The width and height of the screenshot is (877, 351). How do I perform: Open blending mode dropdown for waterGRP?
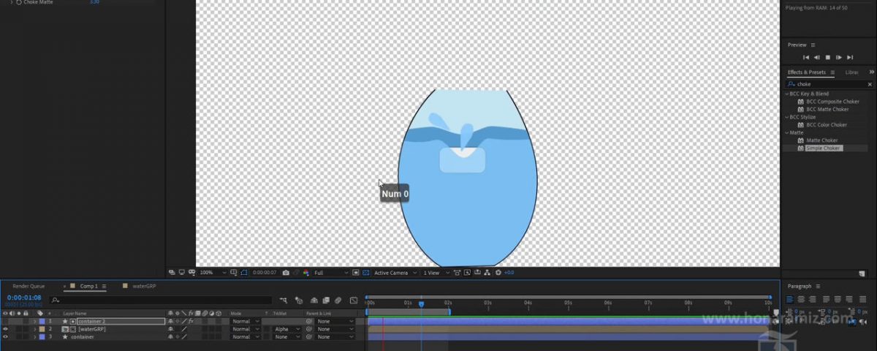tap(246, 329)
